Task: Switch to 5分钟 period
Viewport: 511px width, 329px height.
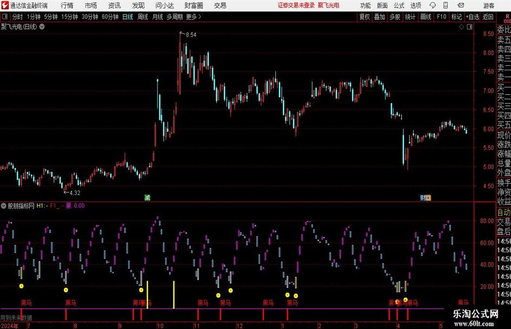Action: 50,17
